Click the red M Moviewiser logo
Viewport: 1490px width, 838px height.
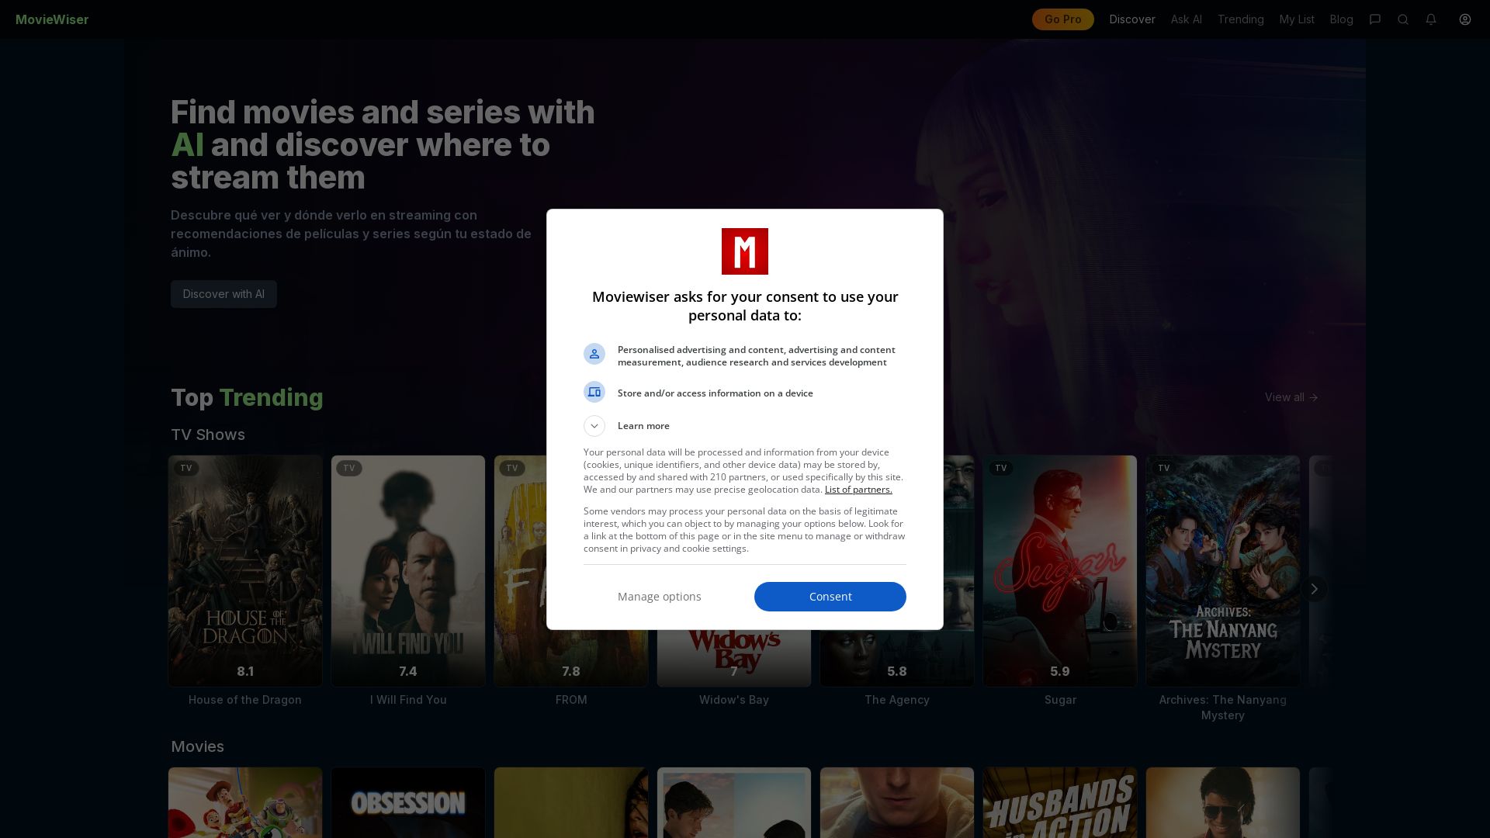[745, 251]
